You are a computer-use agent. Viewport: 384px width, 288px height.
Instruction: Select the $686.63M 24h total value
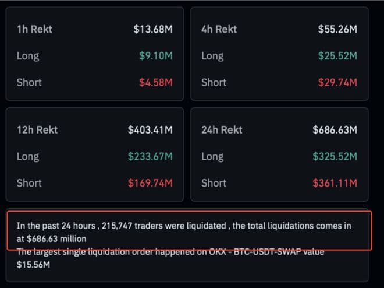(x=335, y=129)
